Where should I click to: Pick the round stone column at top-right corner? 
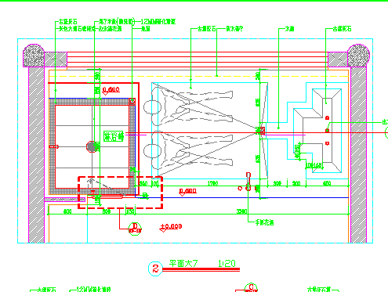[358, 56]
